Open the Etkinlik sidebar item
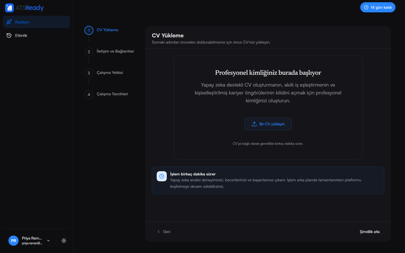Viewport: 405px width, 253px height. pyautogui.click(x=37, y=35)
